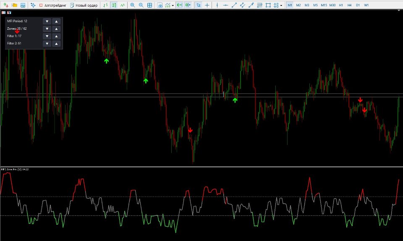Switch to W1 timeframe
Image resolution: width=403 pixels, height=241 pixels.
coord(366,5)
